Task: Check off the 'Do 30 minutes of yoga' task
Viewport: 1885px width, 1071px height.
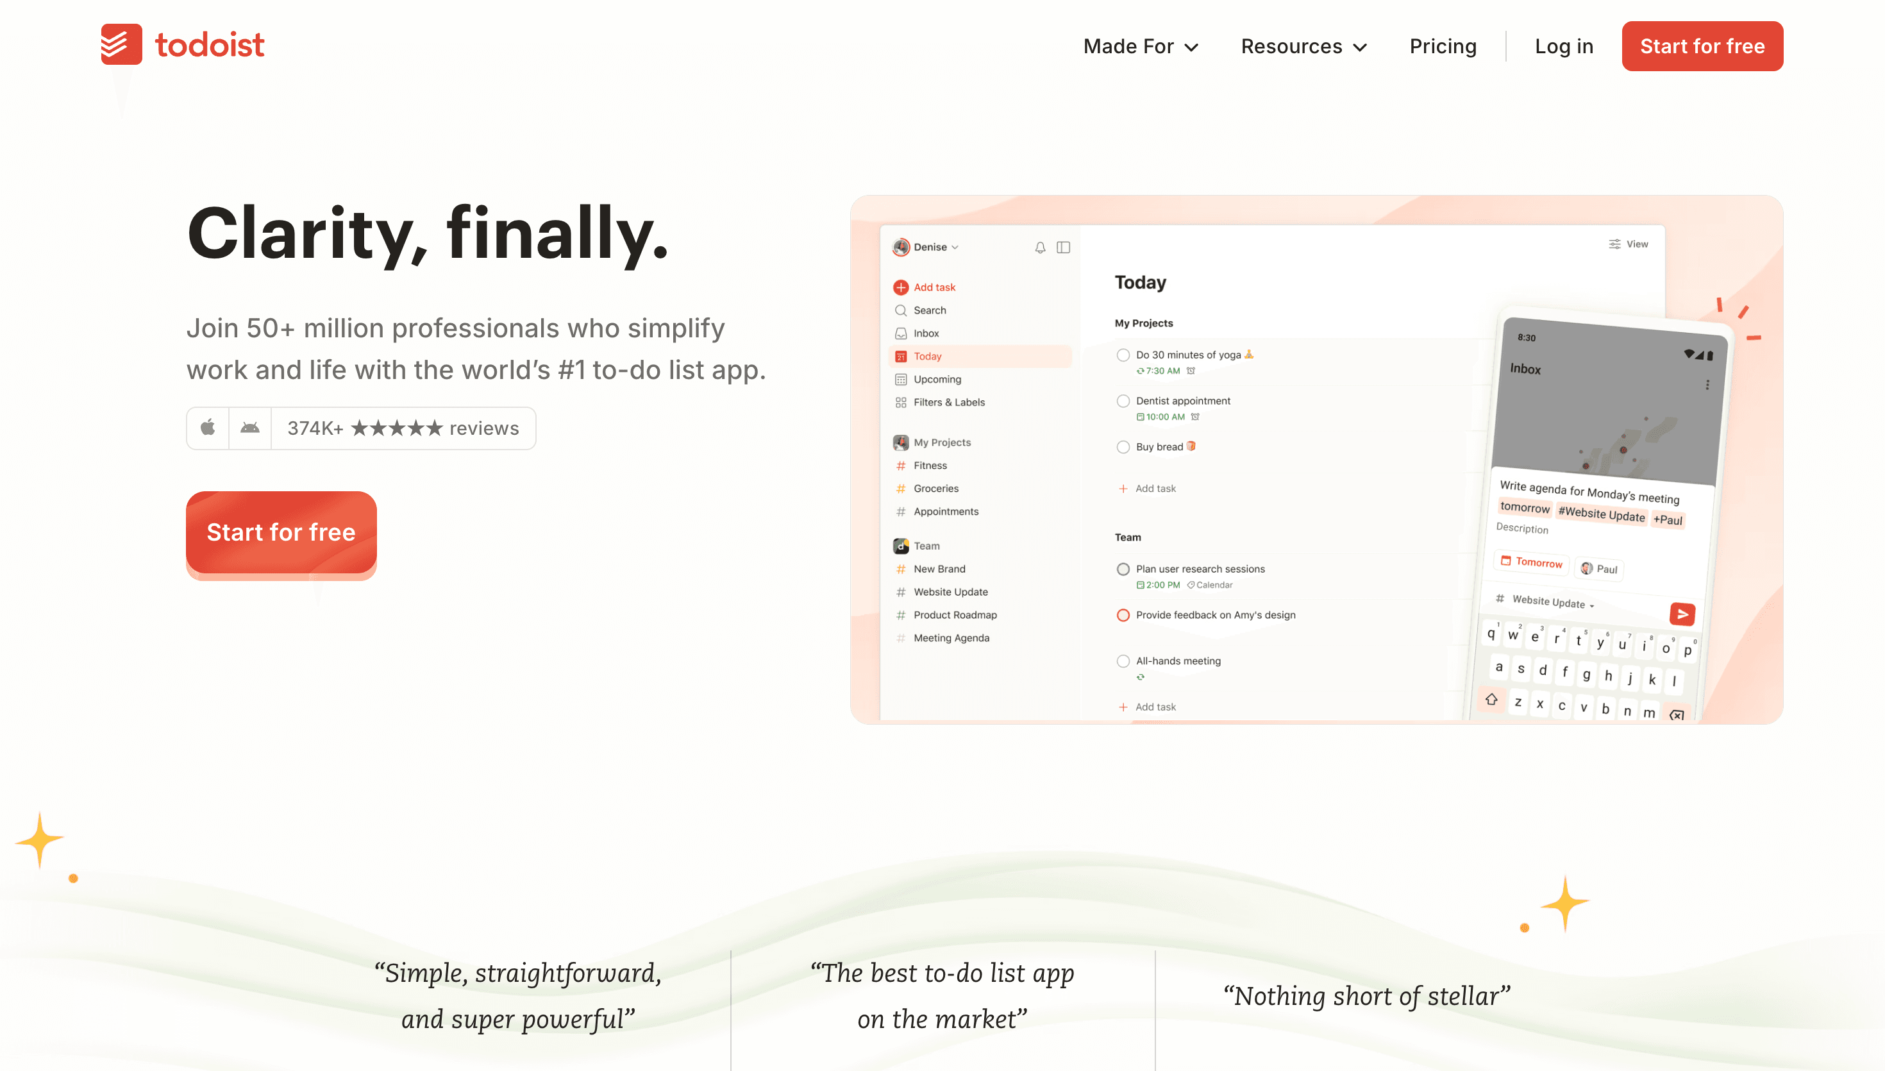Action: (x=1123, y=355)
